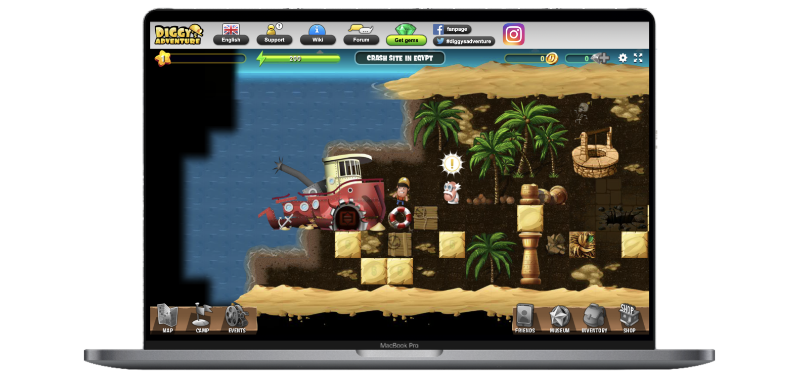The width and height of the screenshot is (801, 378).
Task: Open the English language selector
Action: coord(231,40)
